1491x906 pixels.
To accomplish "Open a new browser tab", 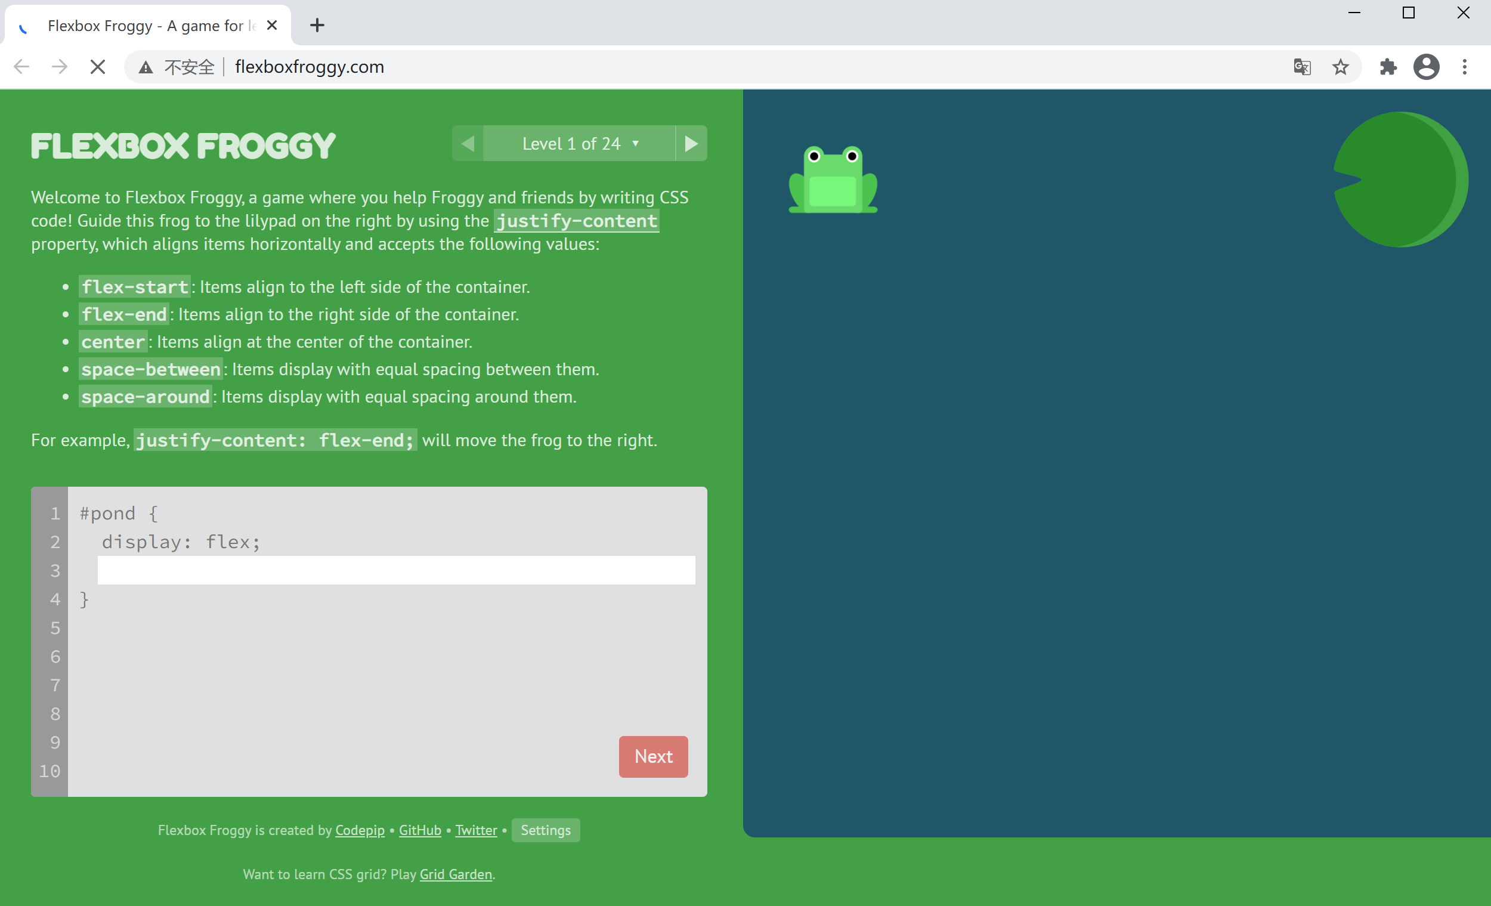I will click(x=317, y=26).
